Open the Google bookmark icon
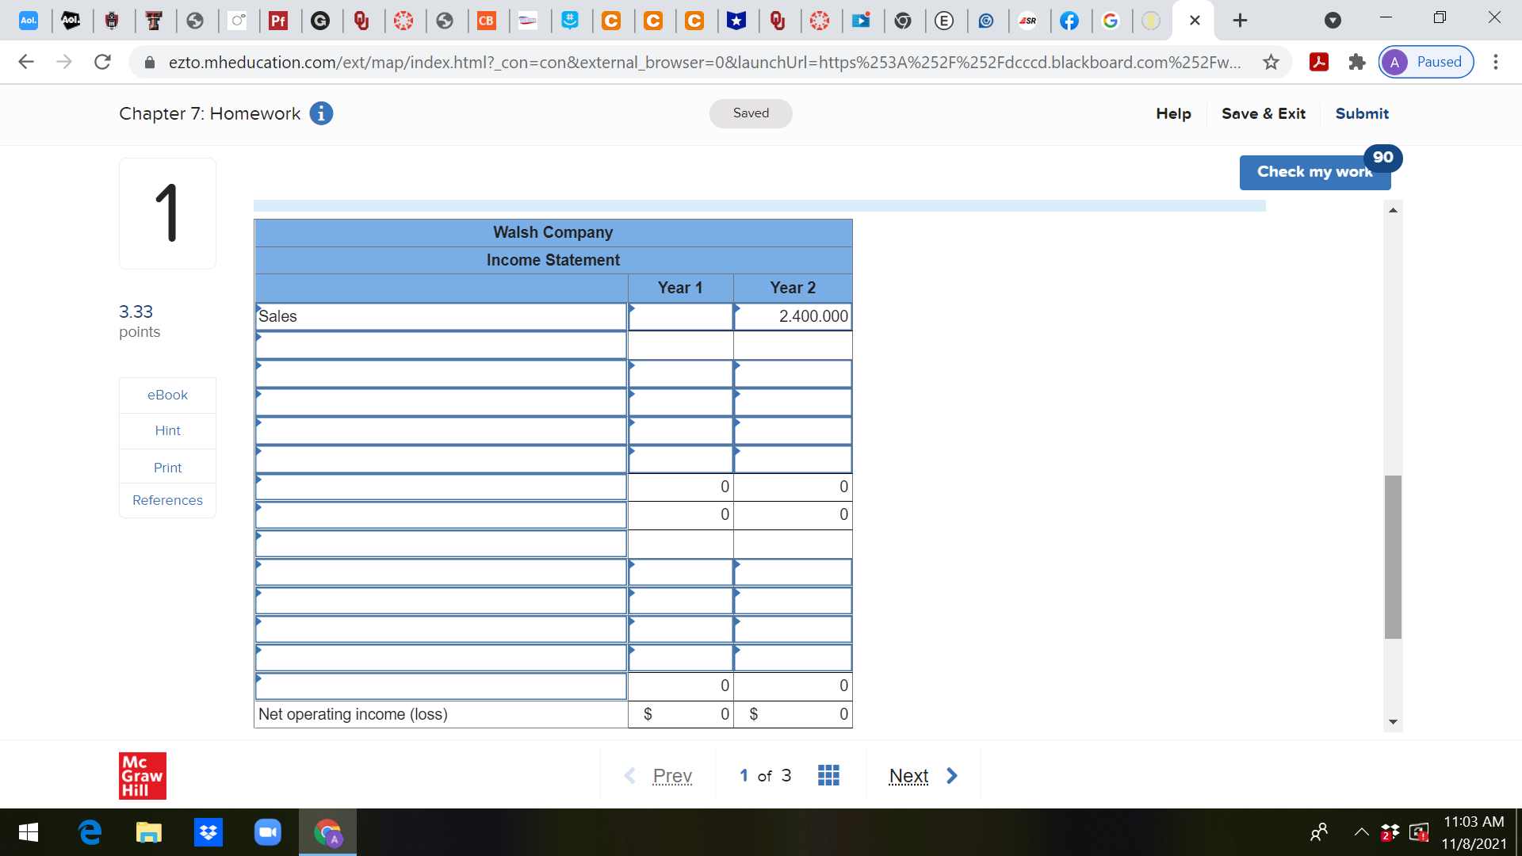Screen dimensions: 1522x856 coord(1111,21)
